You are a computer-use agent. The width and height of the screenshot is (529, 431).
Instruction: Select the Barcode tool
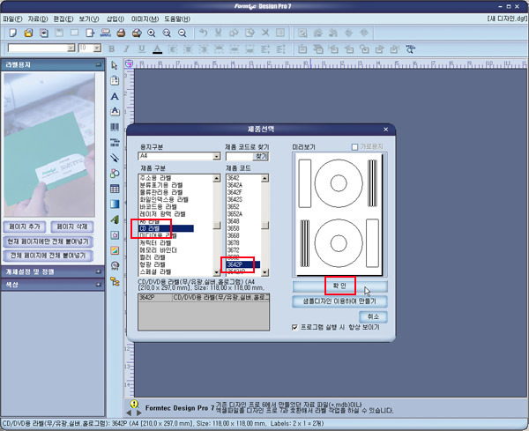click(x=115, y=127)
